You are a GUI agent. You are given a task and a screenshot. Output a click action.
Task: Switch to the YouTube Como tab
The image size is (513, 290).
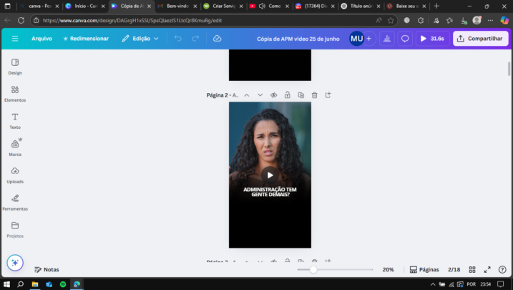(269, 6)
